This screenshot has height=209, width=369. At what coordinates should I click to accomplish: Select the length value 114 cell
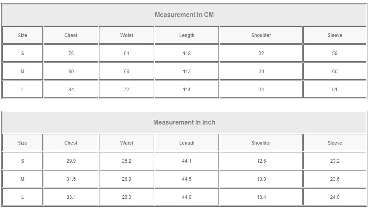click(187, 90)
